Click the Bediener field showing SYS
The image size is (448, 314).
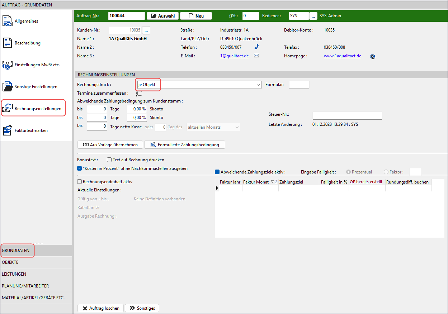(x=299, y=16)
